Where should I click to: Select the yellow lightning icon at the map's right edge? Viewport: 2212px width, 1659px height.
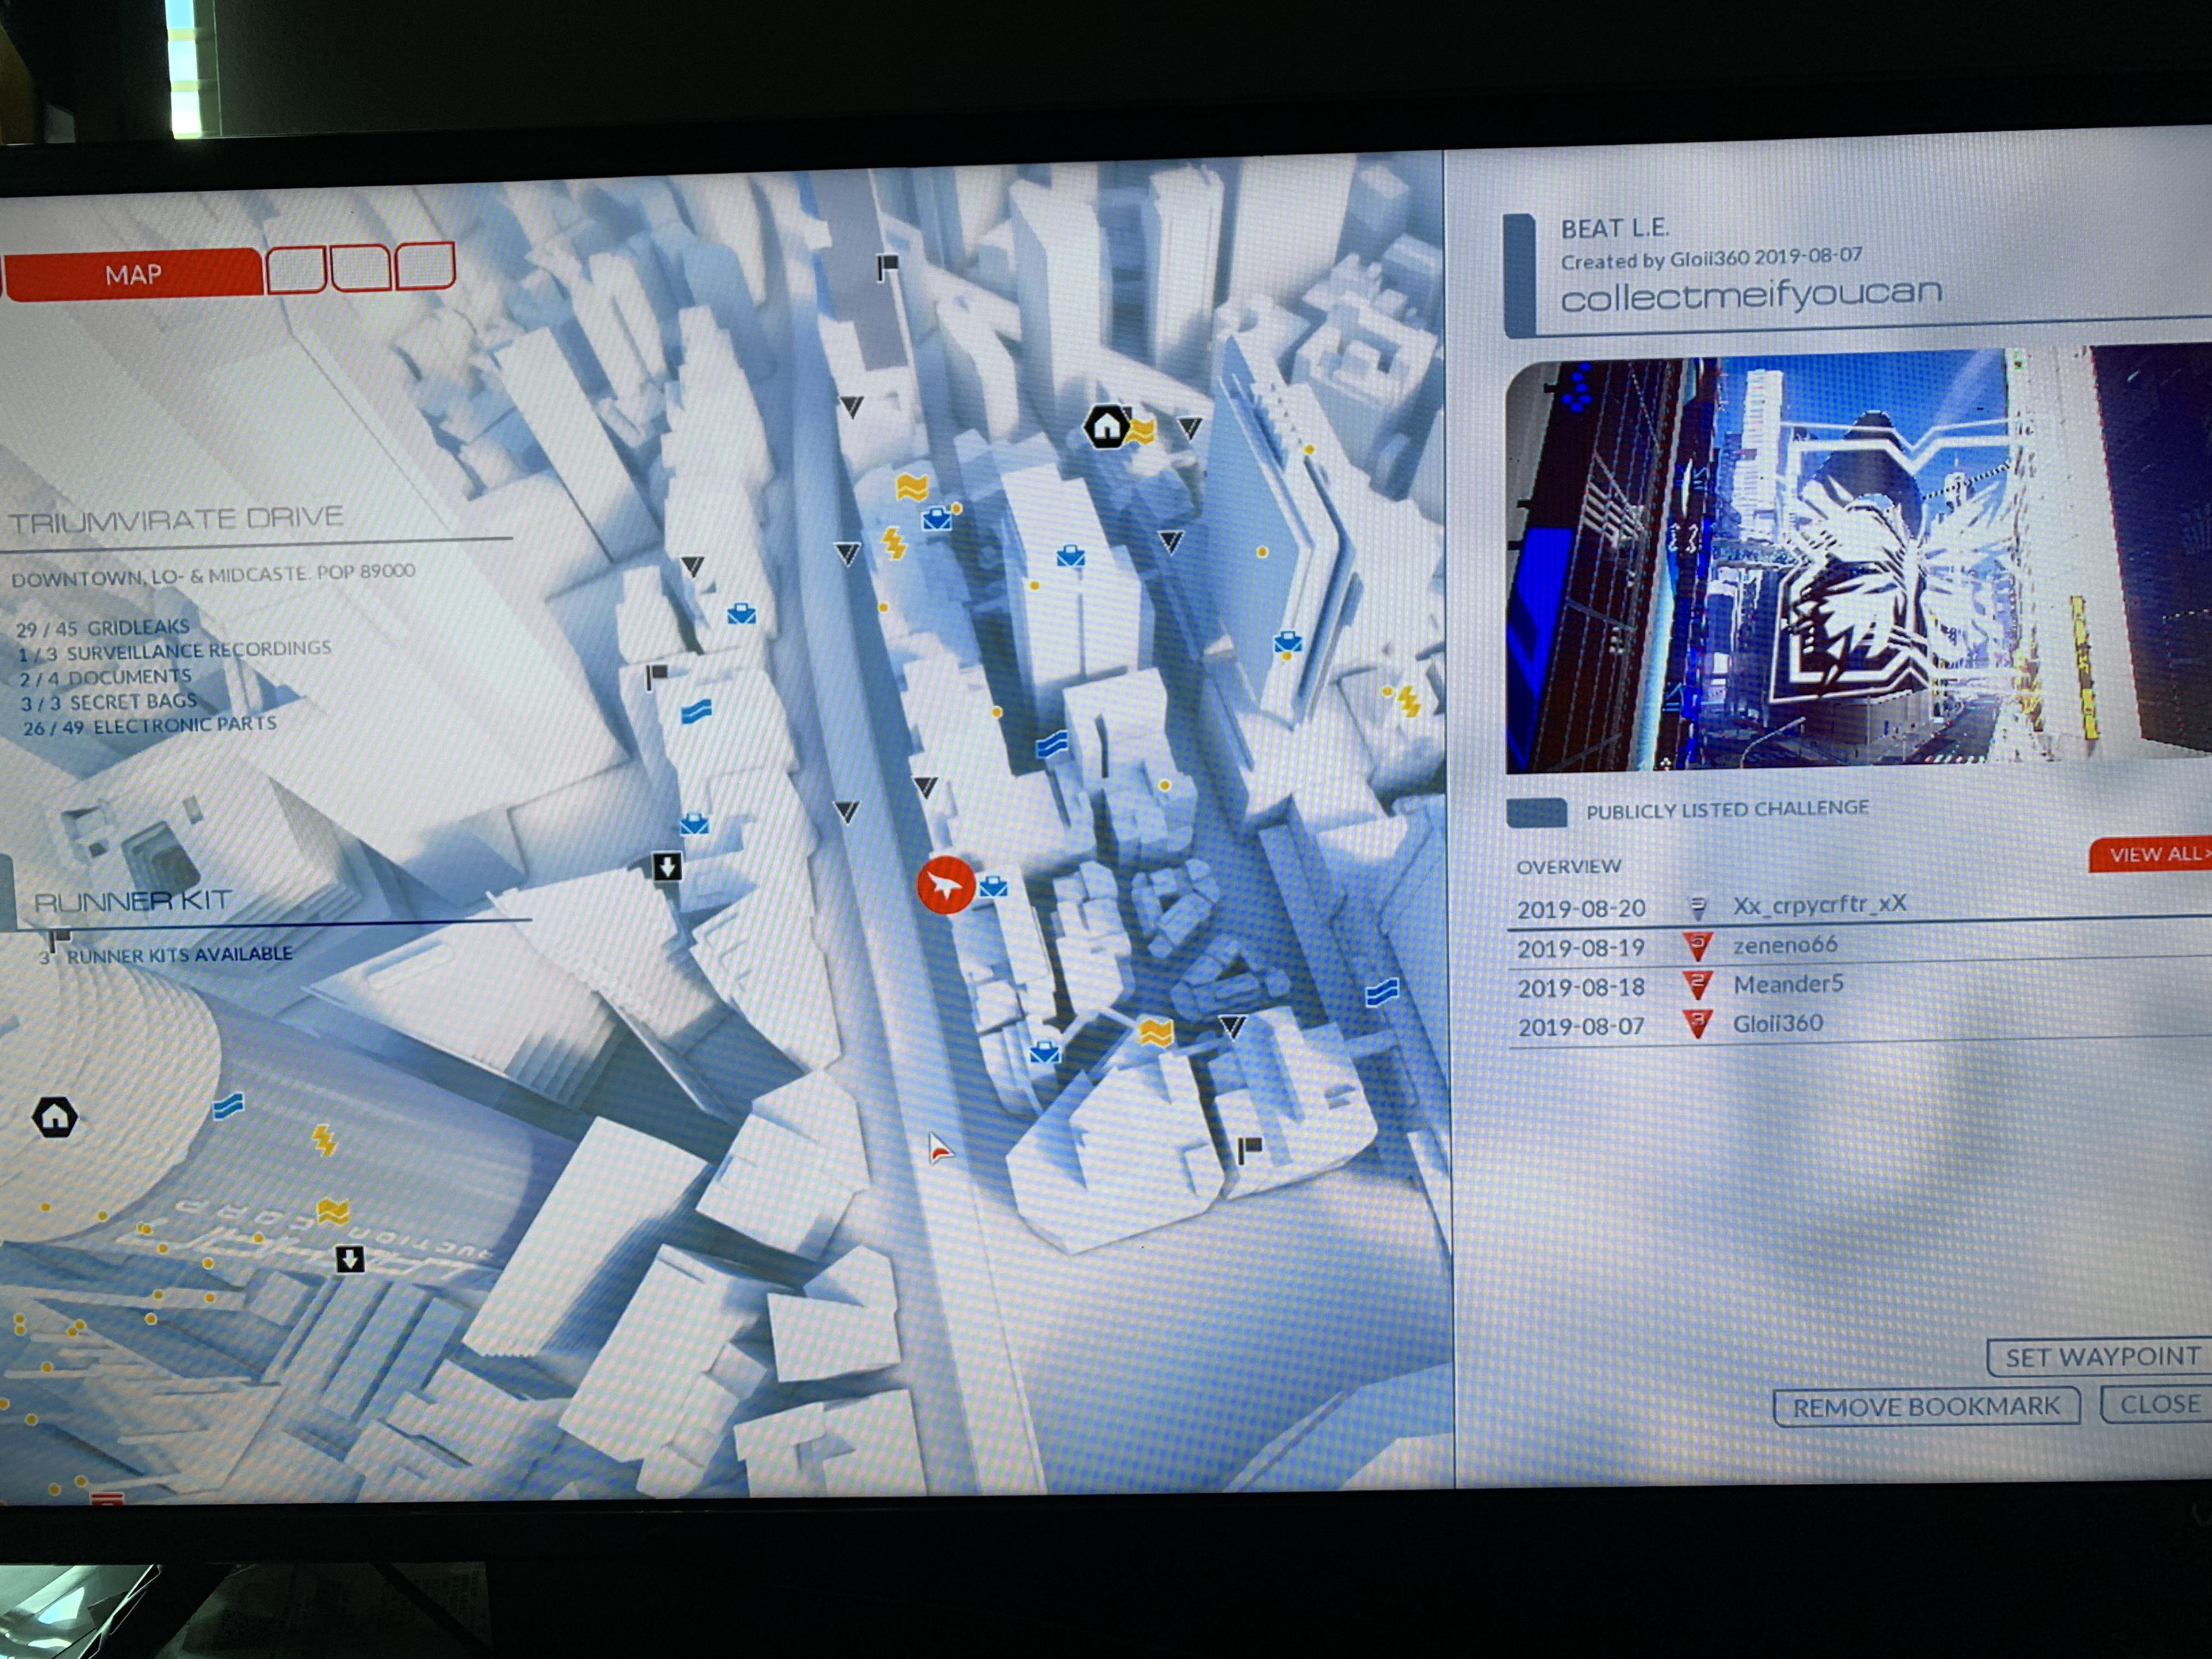[1409, 701]
